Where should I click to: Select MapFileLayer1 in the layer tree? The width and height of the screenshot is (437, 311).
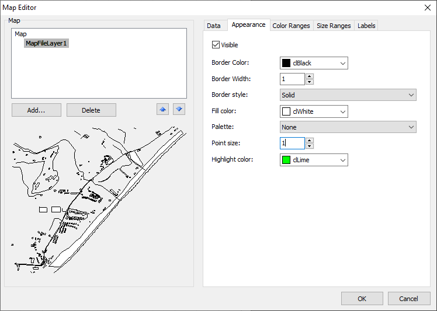click(x=46, y=43)
